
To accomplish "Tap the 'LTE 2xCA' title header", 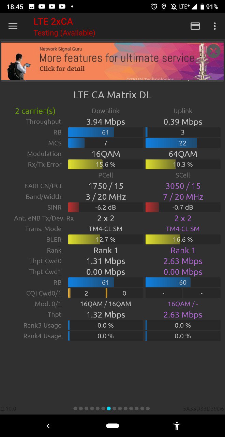I will click(x=53, y=22).
